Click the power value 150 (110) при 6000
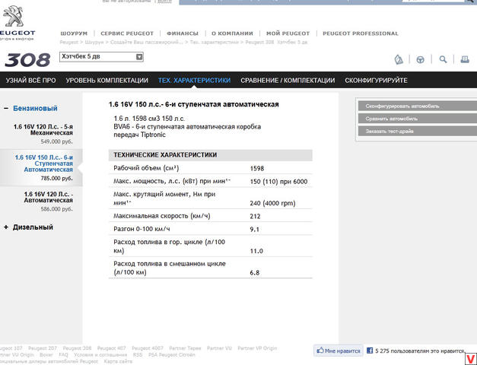 278,182
